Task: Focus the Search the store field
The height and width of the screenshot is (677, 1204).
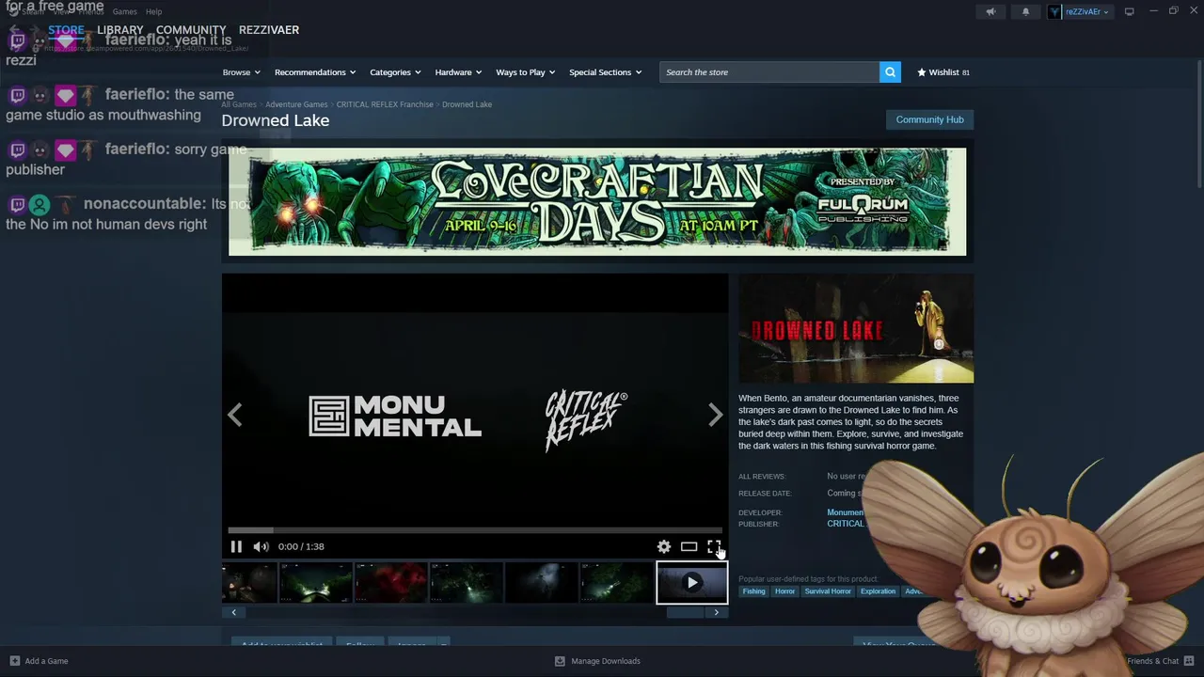Action: 769,72
